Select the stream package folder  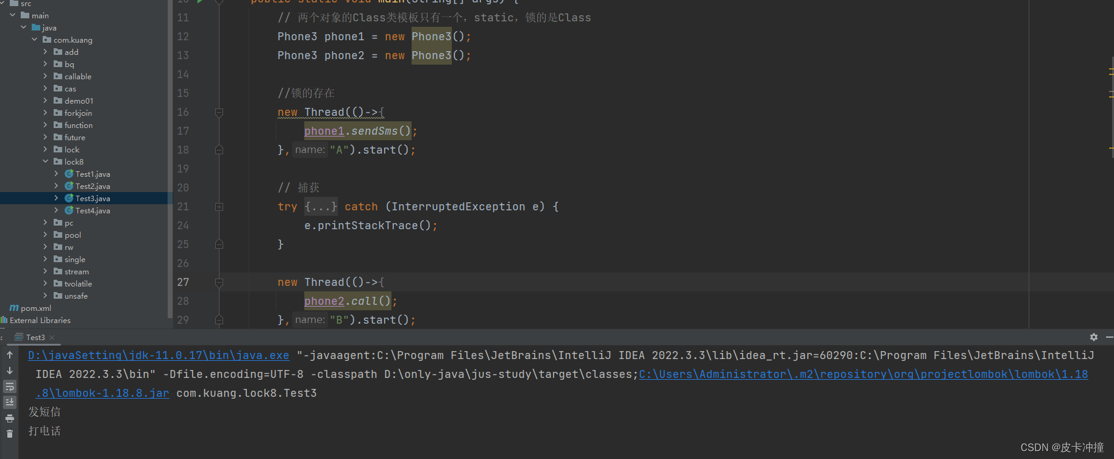(71, 271)
